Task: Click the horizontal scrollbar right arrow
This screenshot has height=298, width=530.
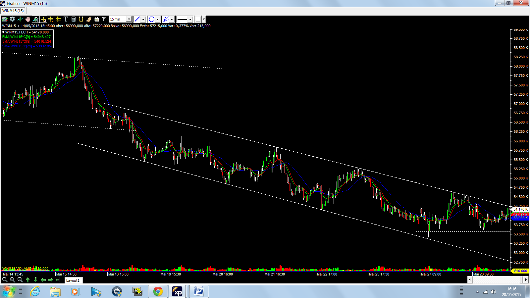Action: pyautogui.click(x=526, y=280)
